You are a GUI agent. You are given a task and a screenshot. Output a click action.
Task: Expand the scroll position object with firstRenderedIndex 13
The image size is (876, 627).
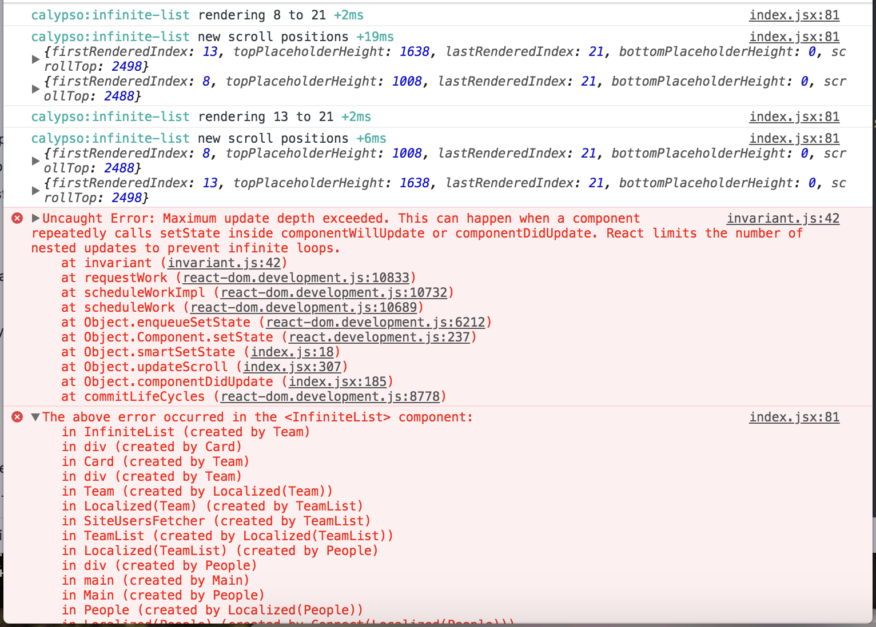coord(35,58)
